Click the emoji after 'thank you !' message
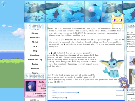Image resolution: width=135 pixels, height=101 pixels. [x=66, y=98]
